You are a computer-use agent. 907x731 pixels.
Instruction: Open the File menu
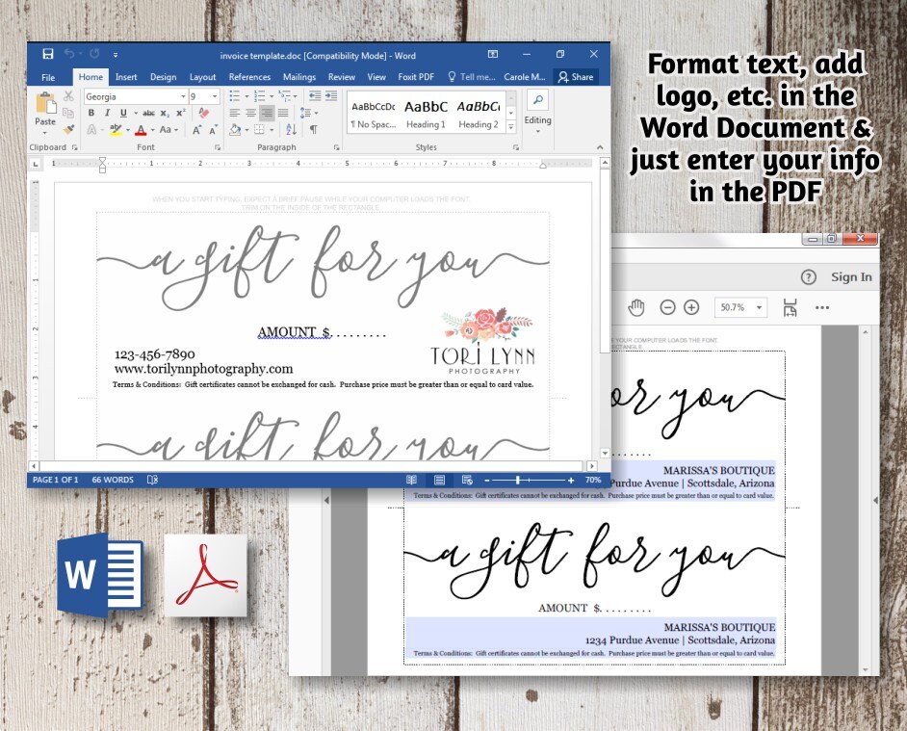[x=48, y=77]
